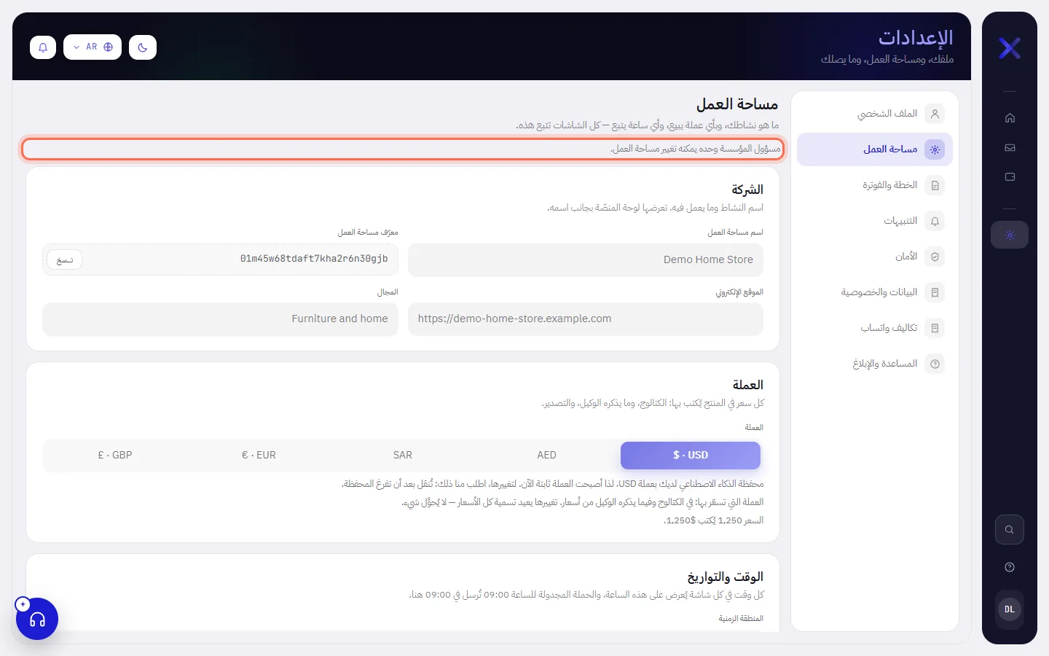Open search from the dark sidebar
Viewport: 1049px width, 656px height.
click(1010, 530)
